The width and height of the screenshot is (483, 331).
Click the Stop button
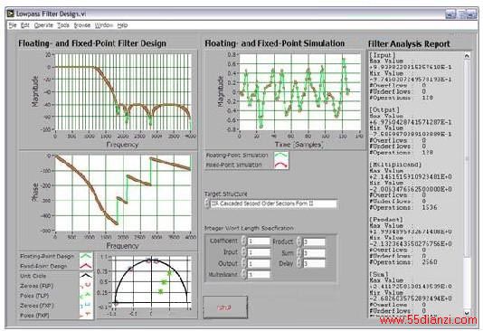pyautogui.click(x=225, y=307)
